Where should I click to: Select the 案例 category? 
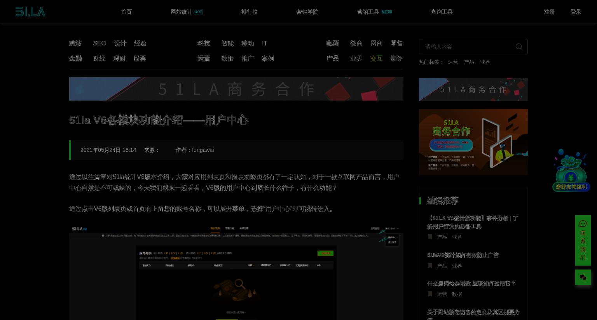click(x=268, y=58)
